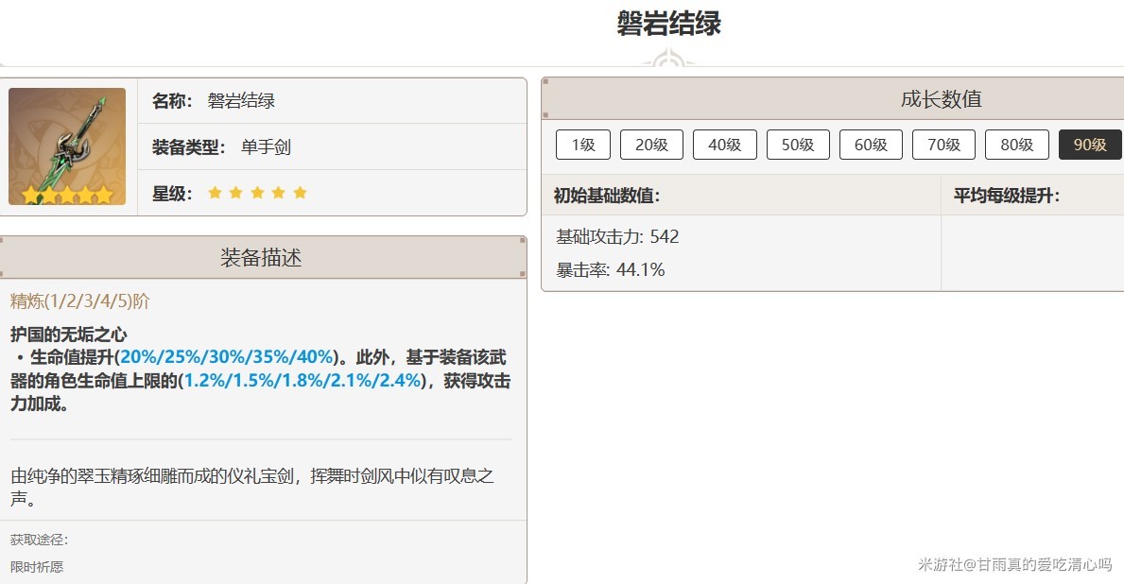Choose the 40级 level option

[724, 145]
